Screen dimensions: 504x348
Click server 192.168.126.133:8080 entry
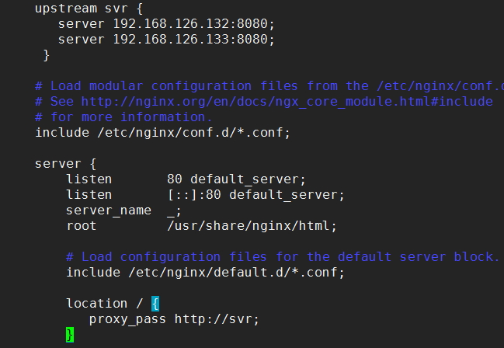pos(166,40)
